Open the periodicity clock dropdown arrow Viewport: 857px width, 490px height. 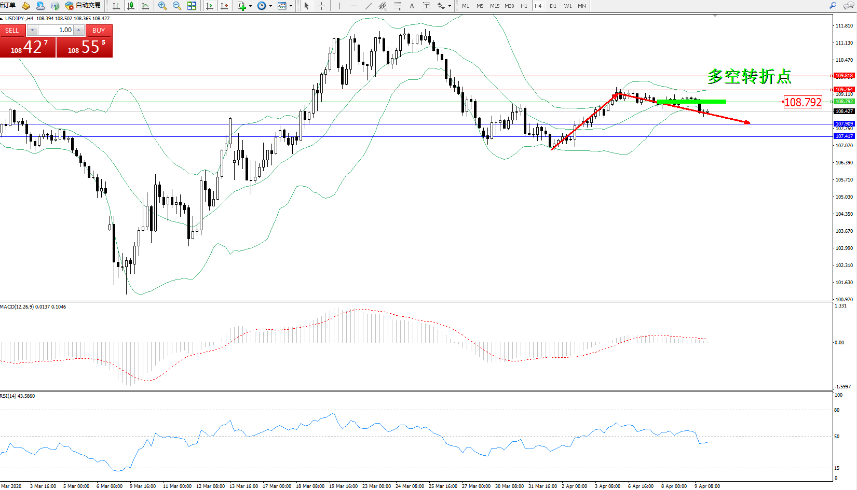270,6
